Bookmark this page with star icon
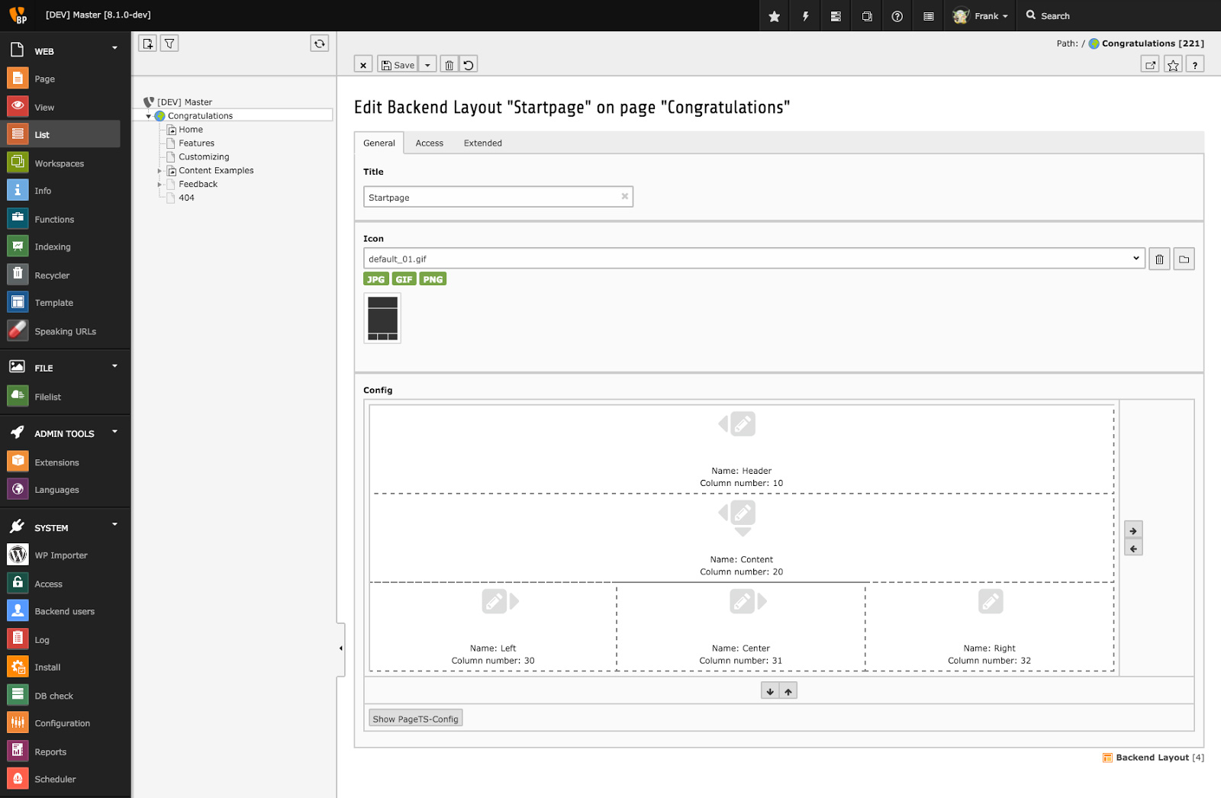1221x798 pixels. click(x=1173, y=65)
